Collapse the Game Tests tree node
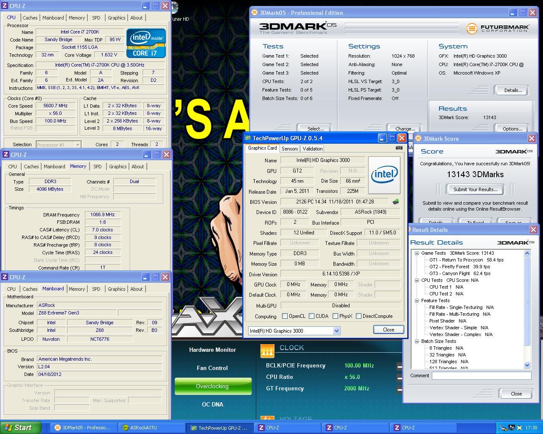Viewport: 543px width, 434px height. (x=417, y=253)
